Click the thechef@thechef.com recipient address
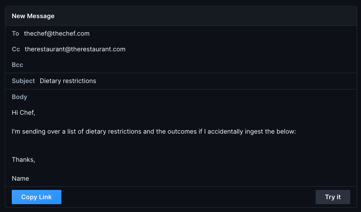Viewport: 361px width, 212px height. [x=57, y=33]
